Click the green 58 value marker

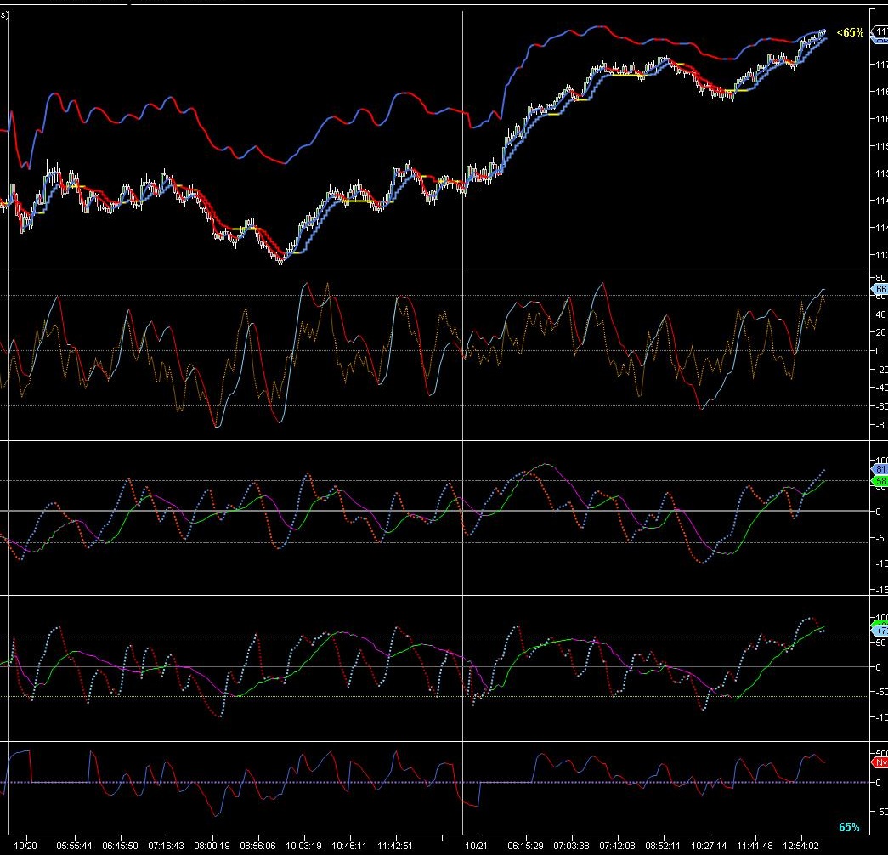880,481
